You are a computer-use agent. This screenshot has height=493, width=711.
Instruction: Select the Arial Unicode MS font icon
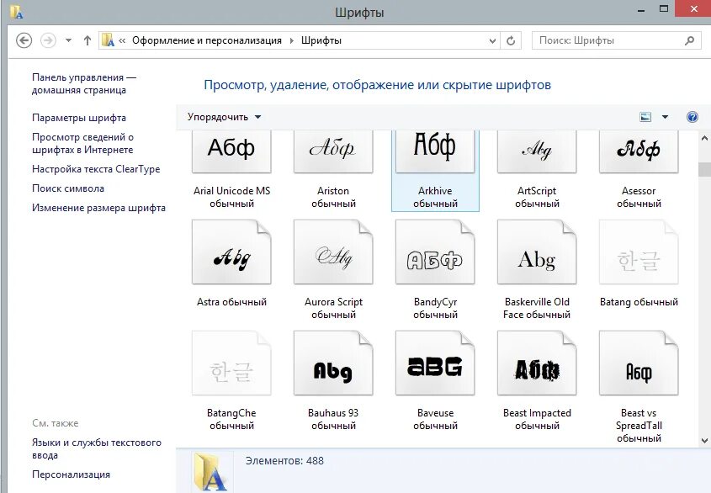[231, 151]
